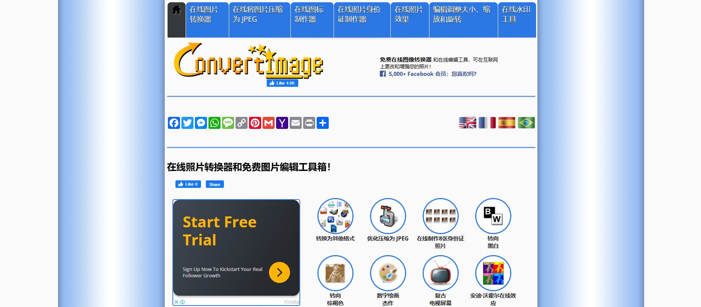Share via Facebook icon
The height and width of the screenshot is (307, 701).
[174, 123]
